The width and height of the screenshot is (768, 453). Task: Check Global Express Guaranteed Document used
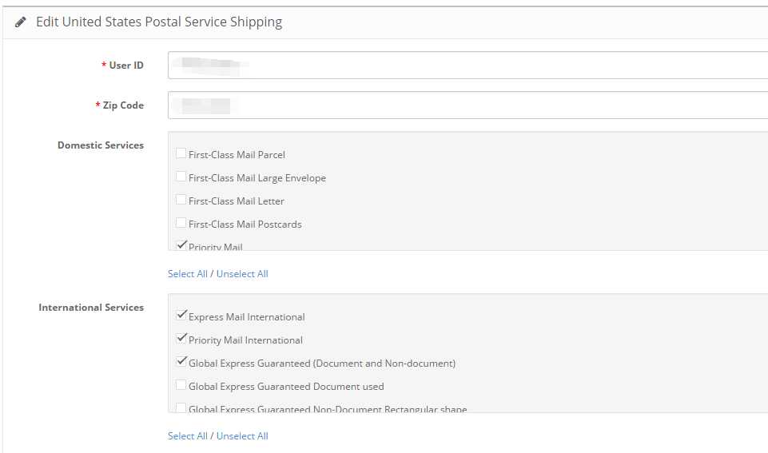181,385
